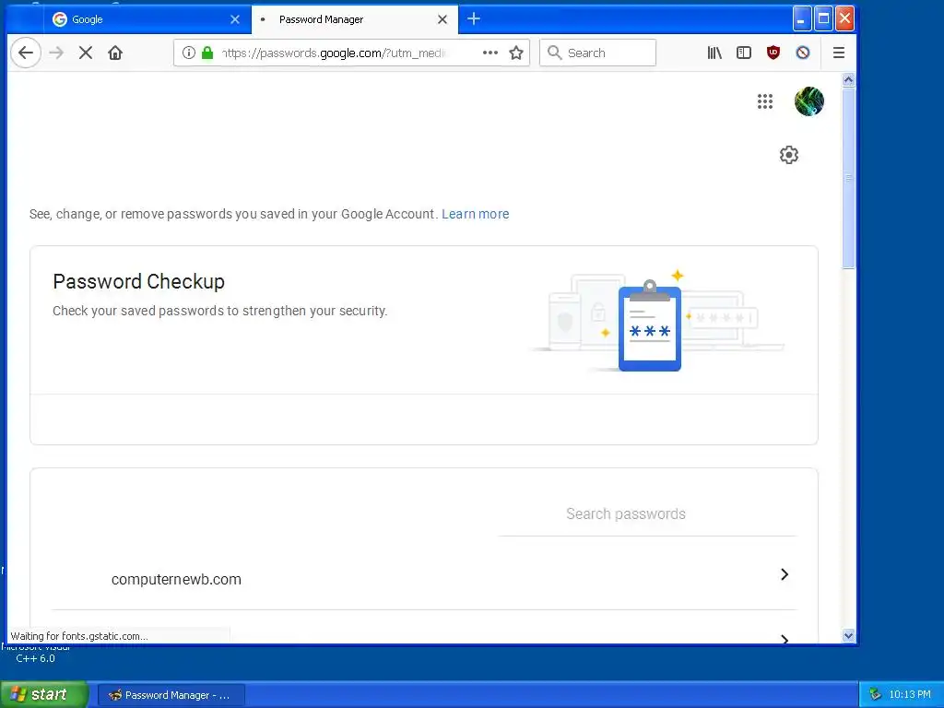Open a new tab with the plus button
The width and height of the screenshot is (944, 708).
point(474,19)
